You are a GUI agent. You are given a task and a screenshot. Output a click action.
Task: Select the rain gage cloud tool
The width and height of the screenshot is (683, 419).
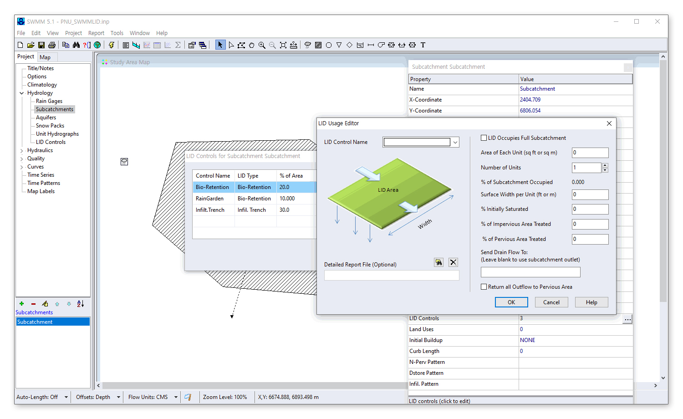(308, 45)
